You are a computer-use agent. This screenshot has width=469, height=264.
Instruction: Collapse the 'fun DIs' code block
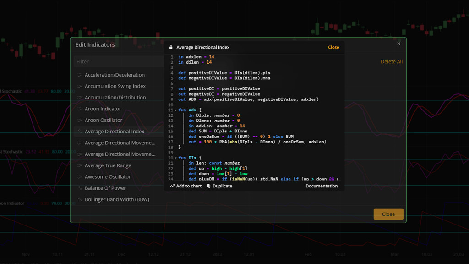click(x=175, y=158)
